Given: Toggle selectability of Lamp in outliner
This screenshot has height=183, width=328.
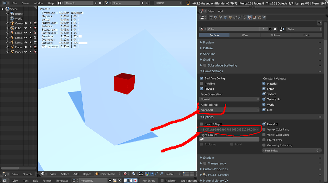Looking at the screenshot, I should click(30, 33).
